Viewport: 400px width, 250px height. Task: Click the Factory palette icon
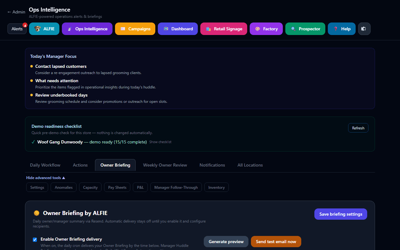click(257, 29)
